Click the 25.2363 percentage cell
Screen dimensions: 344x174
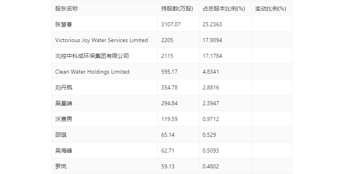pyautogui.click(x=212, y=24)
